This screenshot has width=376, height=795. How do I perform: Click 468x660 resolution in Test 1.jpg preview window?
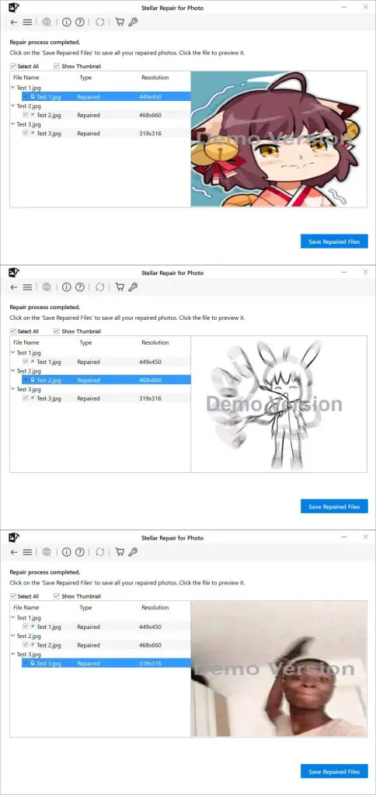click(x=150, y=115)
